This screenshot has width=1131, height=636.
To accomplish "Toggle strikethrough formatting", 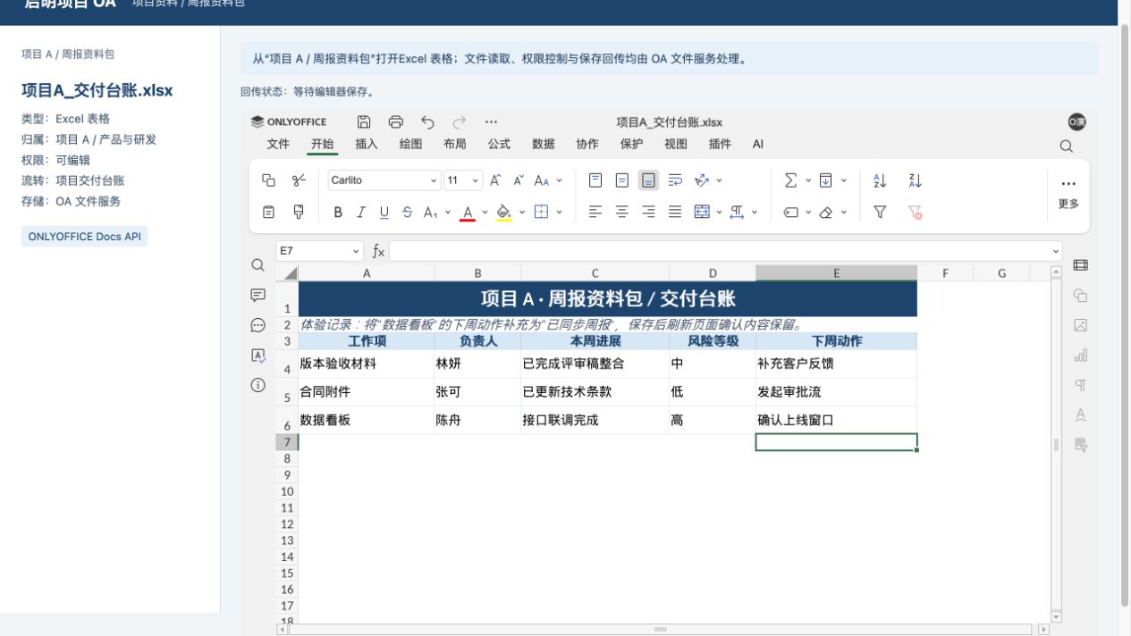I will [408, 212].
